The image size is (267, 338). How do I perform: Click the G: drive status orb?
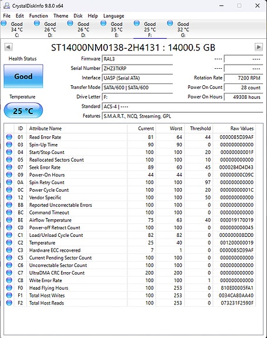[170, 24]
